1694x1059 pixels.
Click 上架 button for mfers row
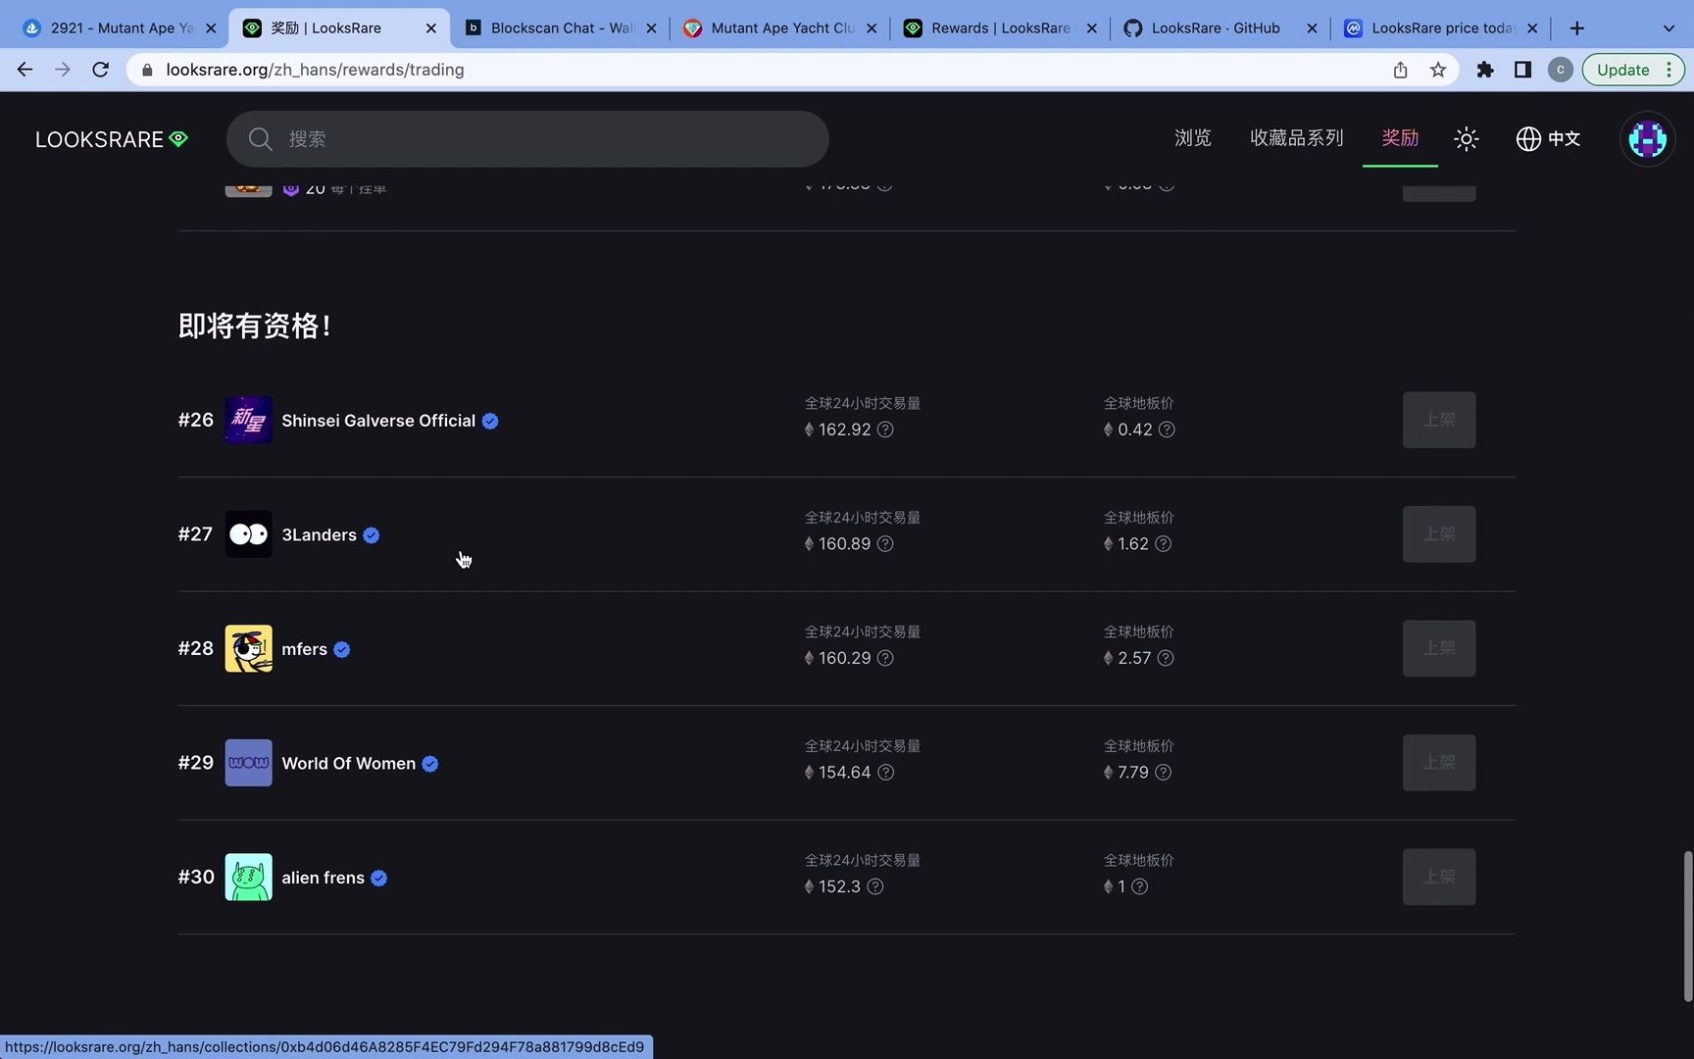(1438, 648)
